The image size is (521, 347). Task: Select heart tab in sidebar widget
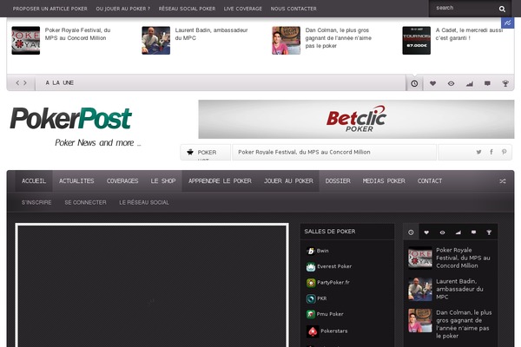click(426, 232)
